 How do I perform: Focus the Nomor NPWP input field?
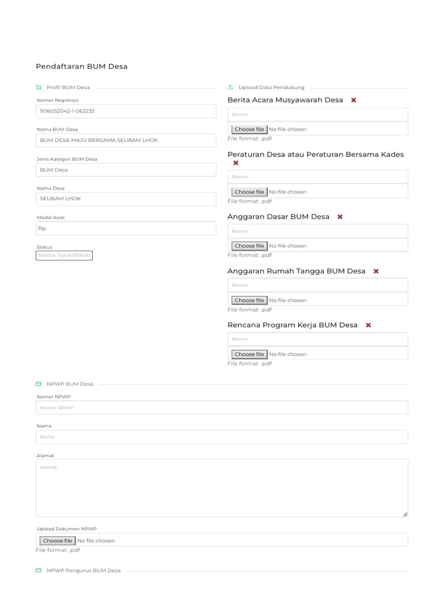[222, 408]
